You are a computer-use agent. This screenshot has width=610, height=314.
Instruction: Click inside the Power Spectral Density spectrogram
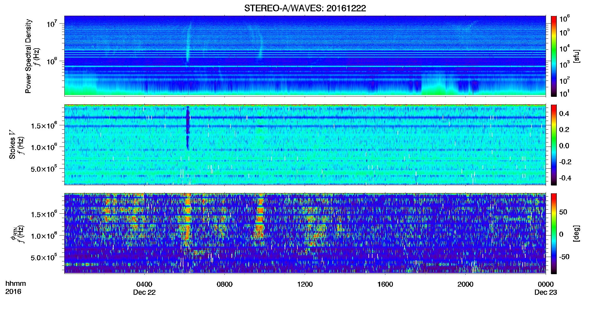tap(305, 56)
